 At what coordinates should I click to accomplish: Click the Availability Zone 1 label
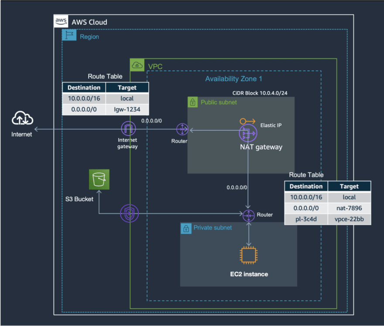tap(233, 79)
